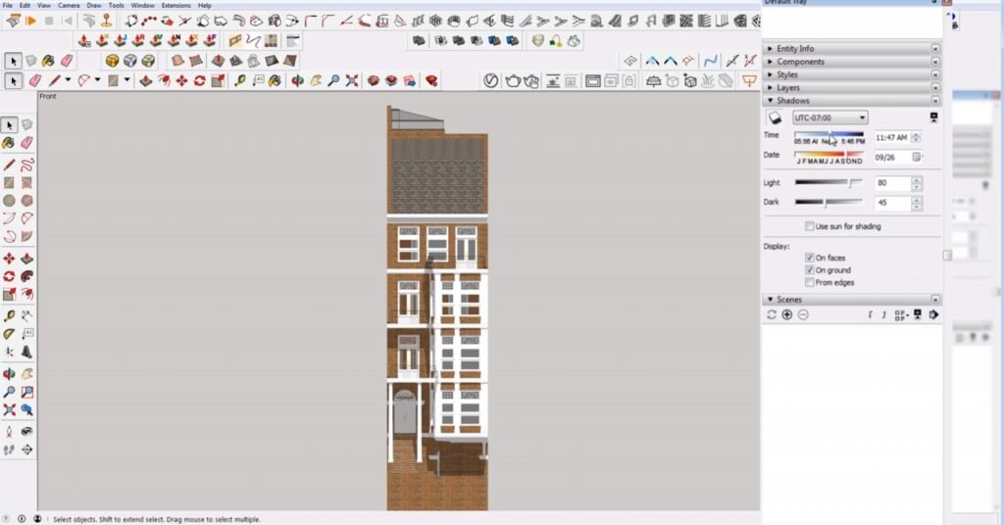Viewport: 1004px width, 525px height.
Task: Select the Orbit tool in left toolbar
Action: (x=9, y=374)
